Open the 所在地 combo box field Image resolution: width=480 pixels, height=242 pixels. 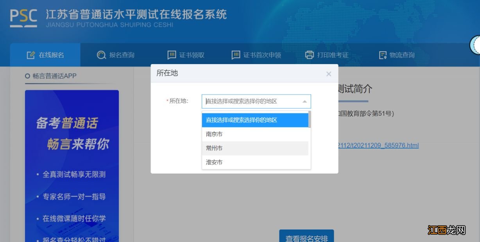pyautogui.click(x=250, y=101)
